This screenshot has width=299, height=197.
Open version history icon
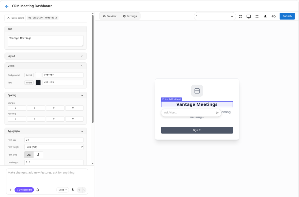tap(274, 16)
